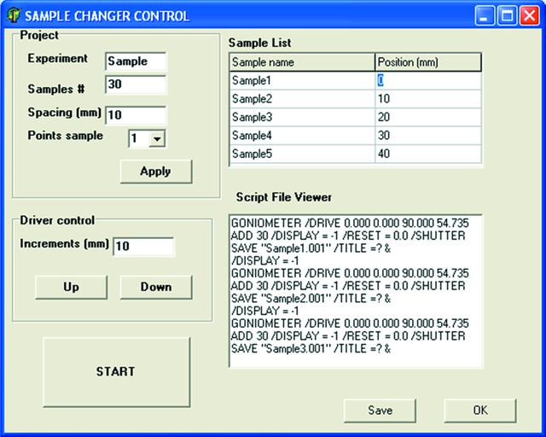Minimize the Sample Changer Control window
Viewport: 546px width, 437px height.
tap(484, 15)
